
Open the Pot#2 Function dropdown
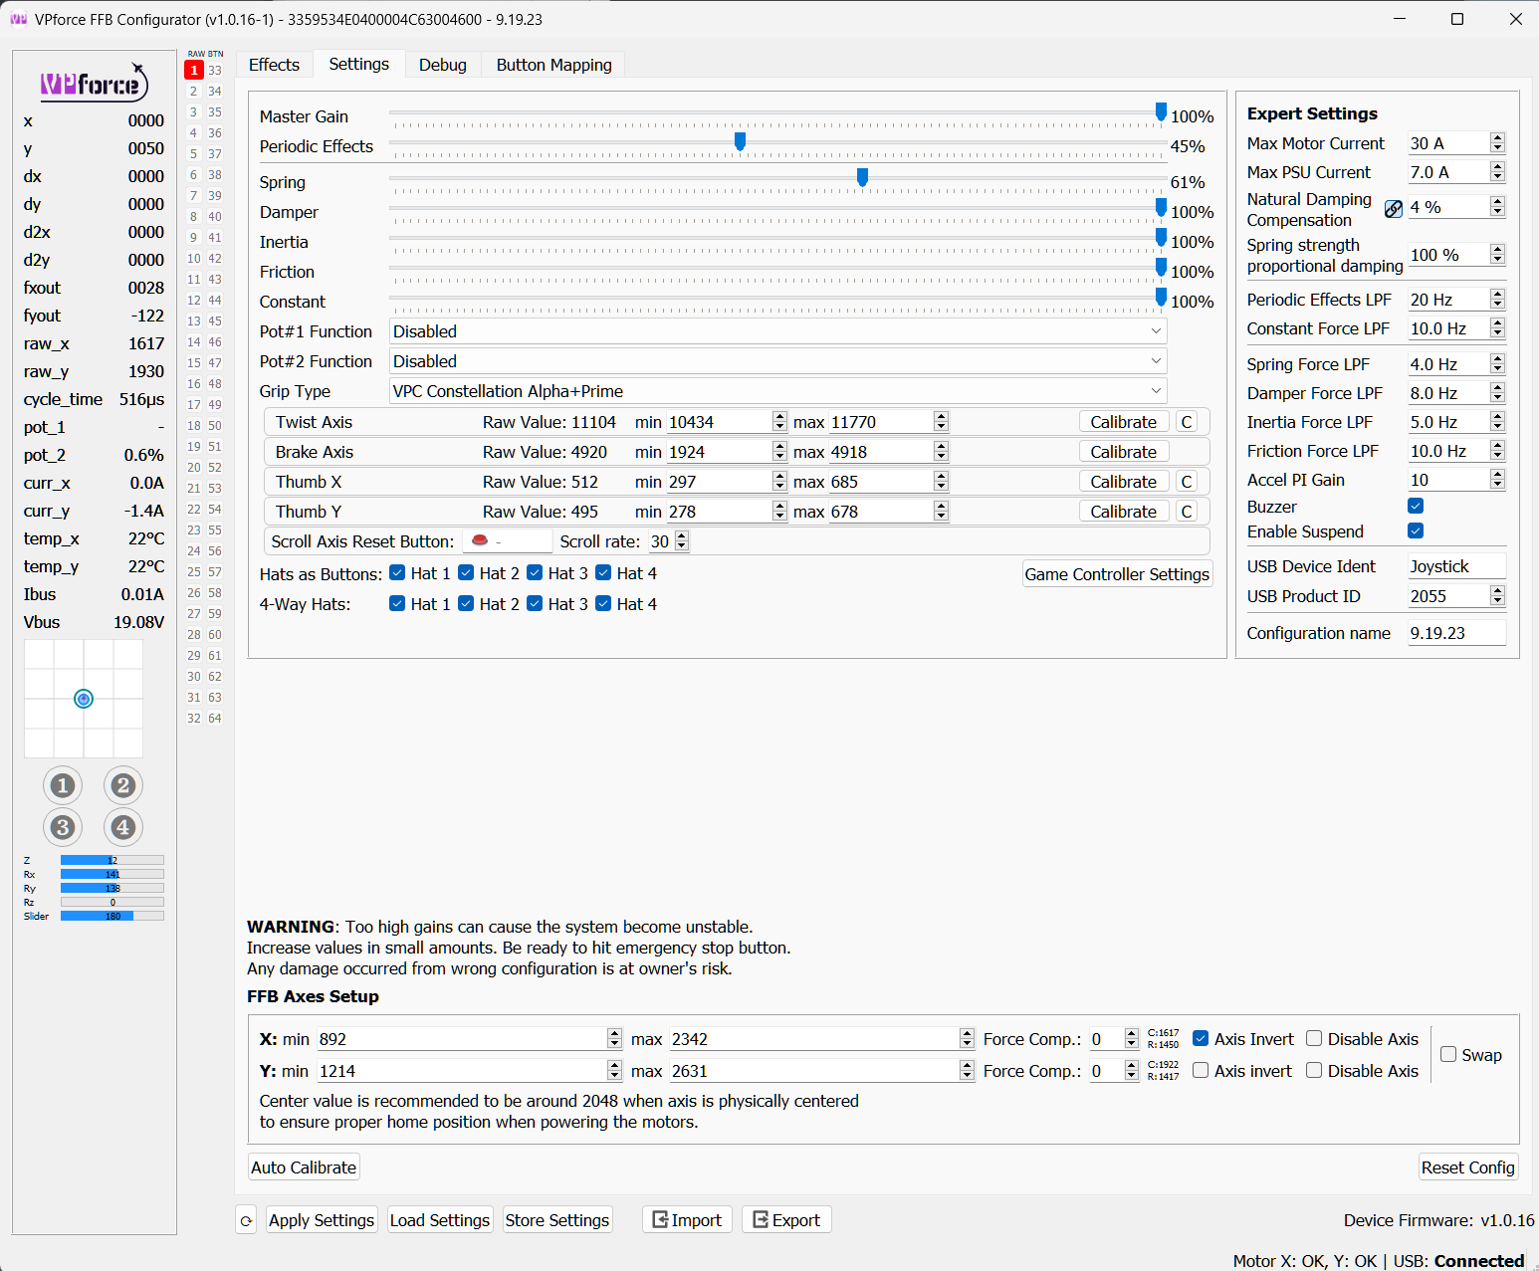(777, 361)
